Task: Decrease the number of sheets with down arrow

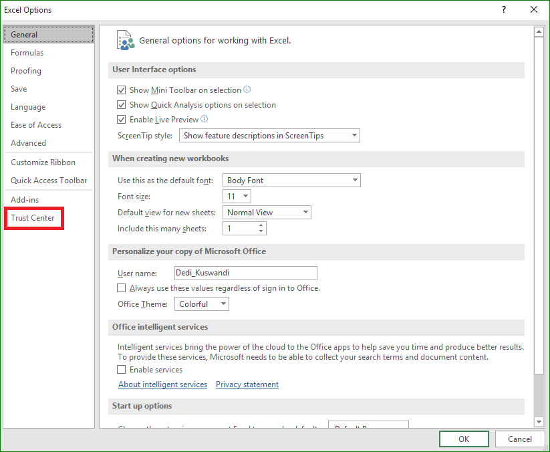Action: pos(261,231)
